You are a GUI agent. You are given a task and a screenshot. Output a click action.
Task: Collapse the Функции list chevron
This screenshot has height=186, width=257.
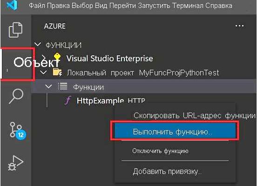pyautogui.click(x=48, y=86)
